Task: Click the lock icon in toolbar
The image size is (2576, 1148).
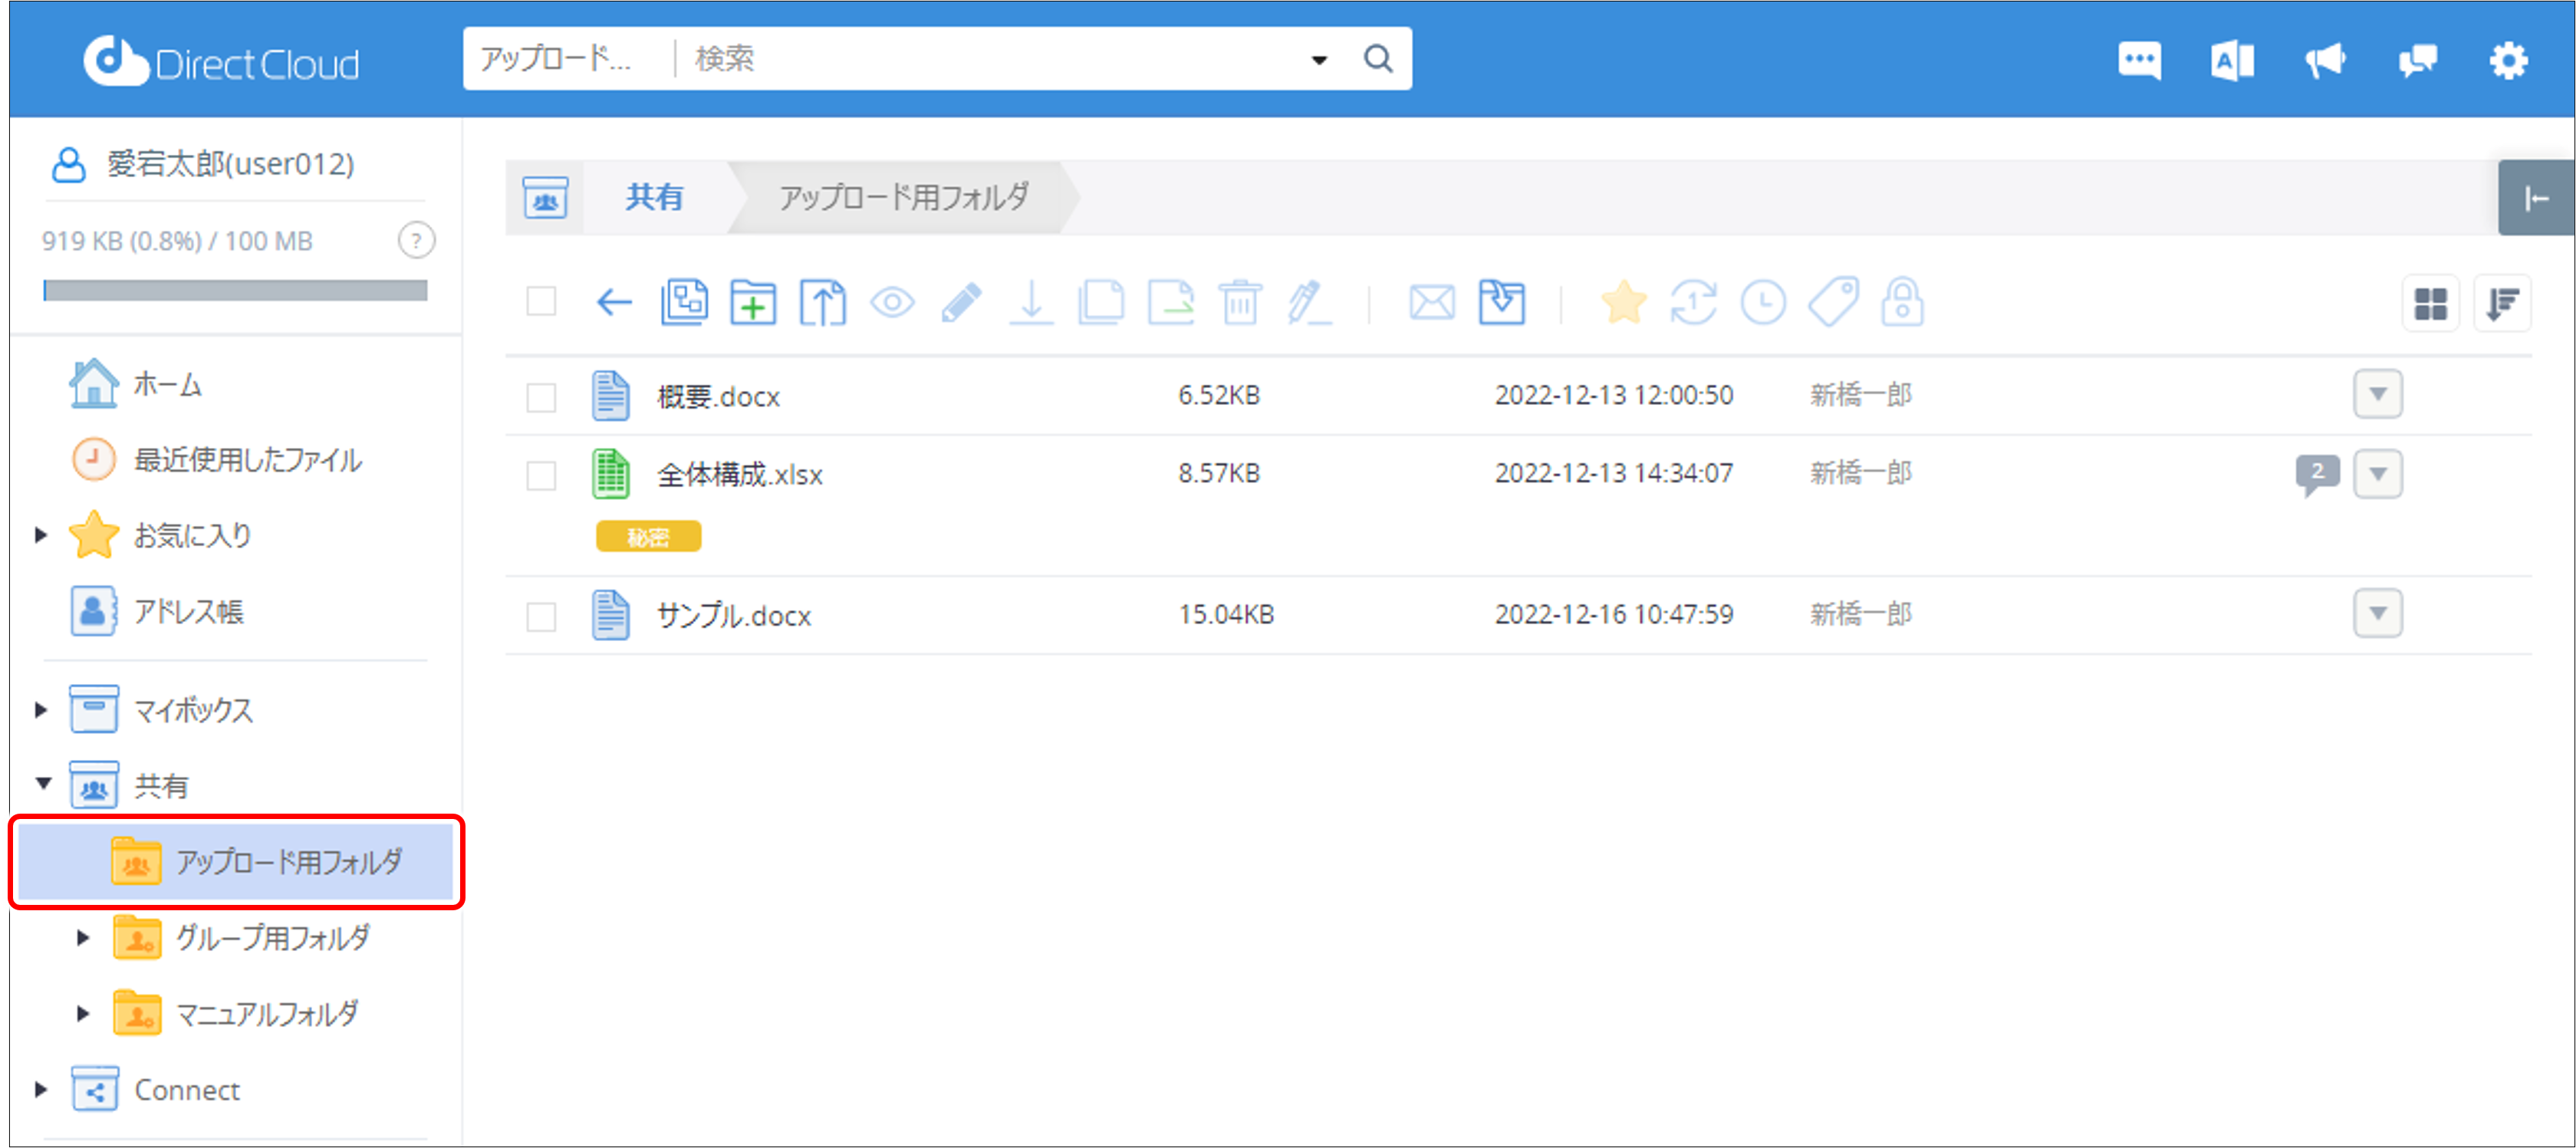Action: coord(1902,302)
